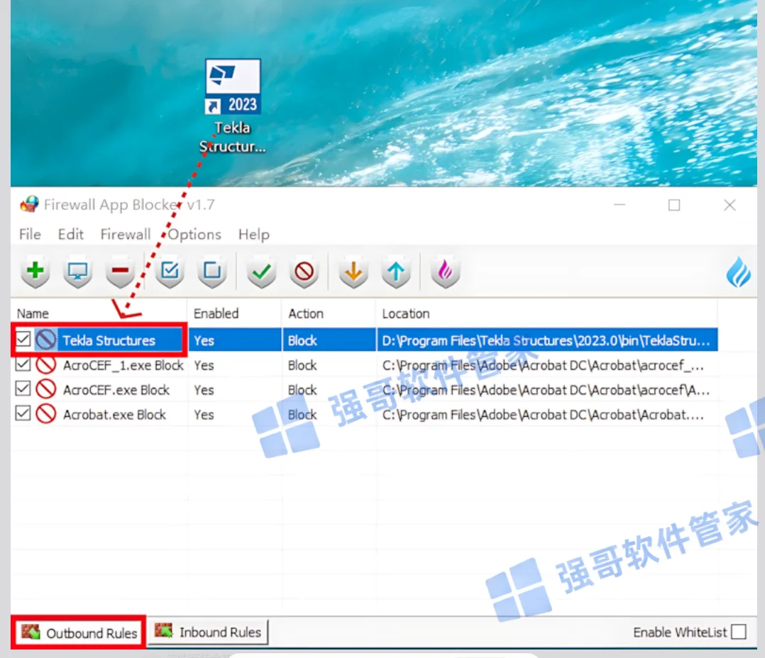Image resolution: width=765 pixels, height=658 pixels.
Task: Click the red Block toolbar icon
Action: (304, 271)
